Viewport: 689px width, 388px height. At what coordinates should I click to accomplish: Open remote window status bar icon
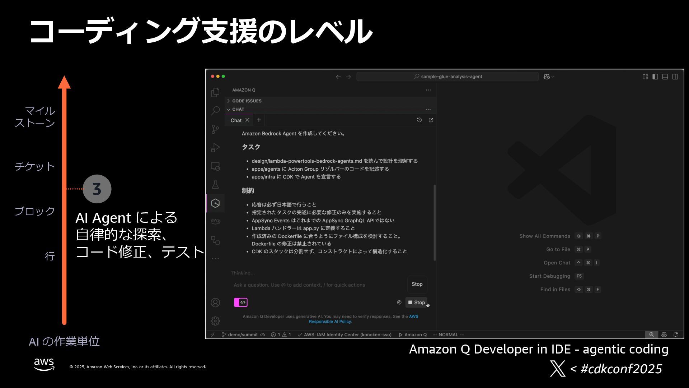click(213, 334)
